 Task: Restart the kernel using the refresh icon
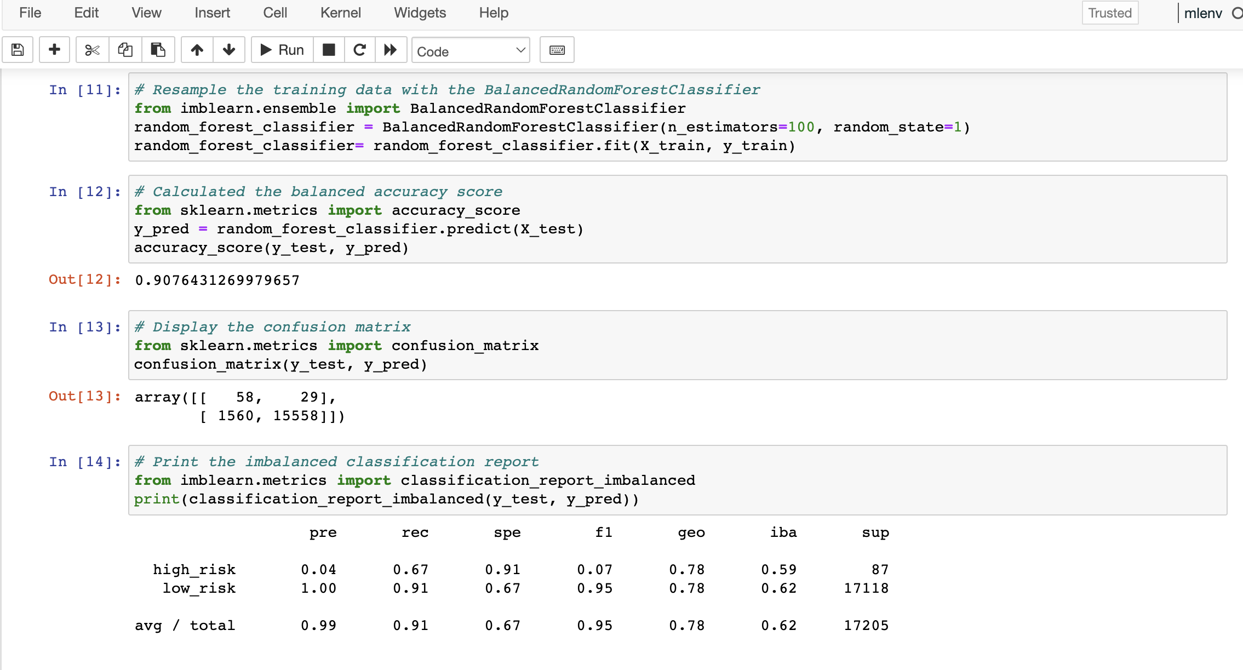click(360, 49)
